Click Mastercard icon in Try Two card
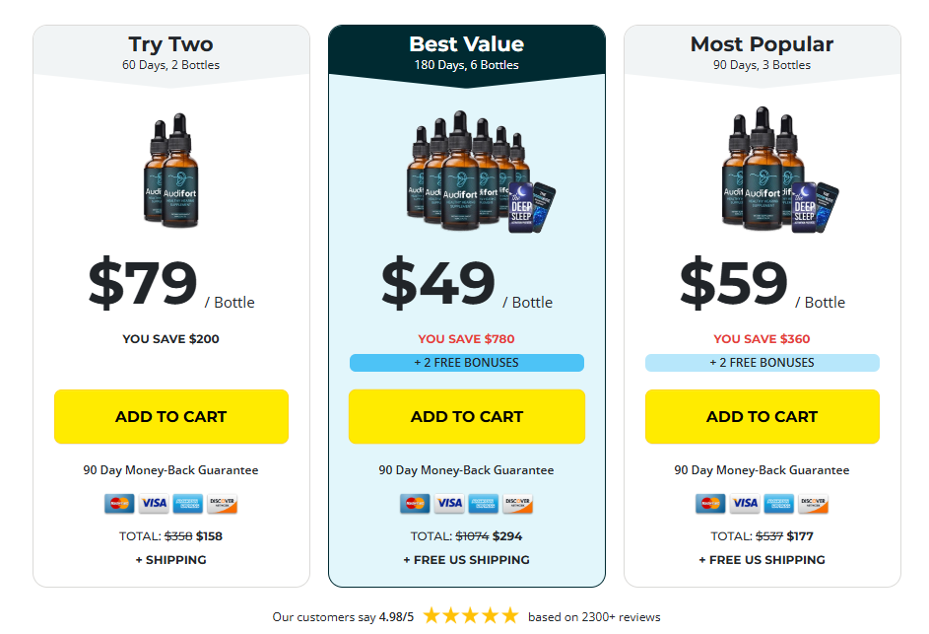Image resolution: width=929 pixels, height=634 pixels. coord(119,504)
